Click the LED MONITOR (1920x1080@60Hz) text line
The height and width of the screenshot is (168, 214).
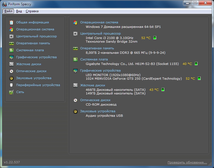click(113, 75)
